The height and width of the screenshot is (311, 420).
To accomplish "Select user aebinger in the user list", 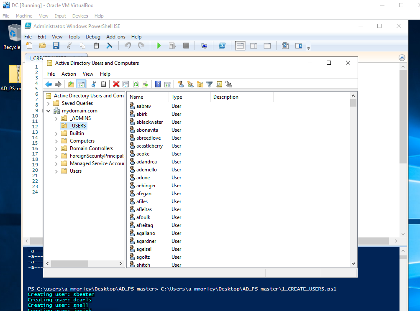I will [x=146, y=185].
